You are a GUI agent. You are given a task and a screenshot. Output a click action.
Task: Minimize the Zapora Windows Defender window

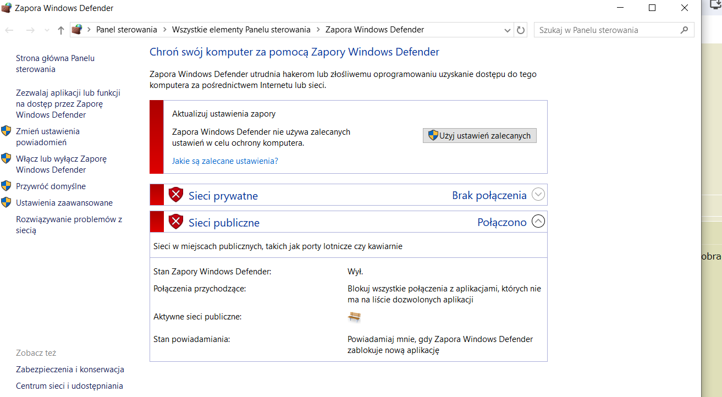620,8
